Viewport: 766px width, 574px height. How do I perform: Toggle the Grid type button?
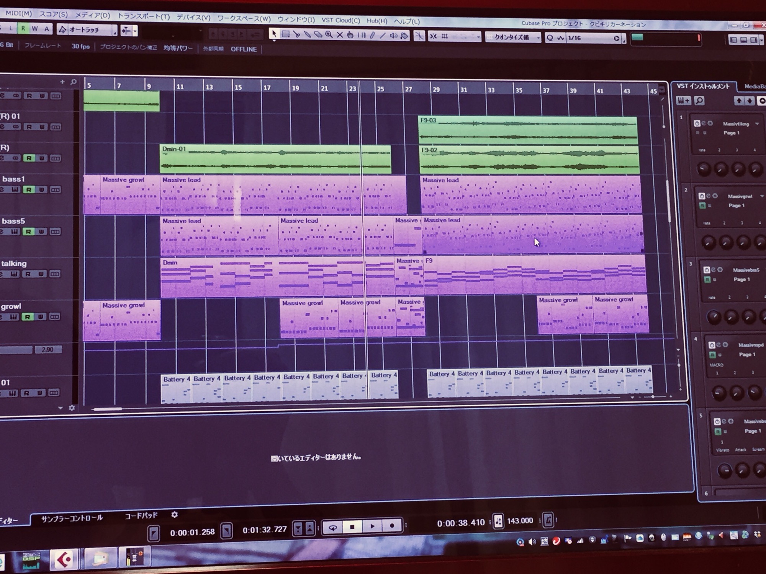point(445,37)
